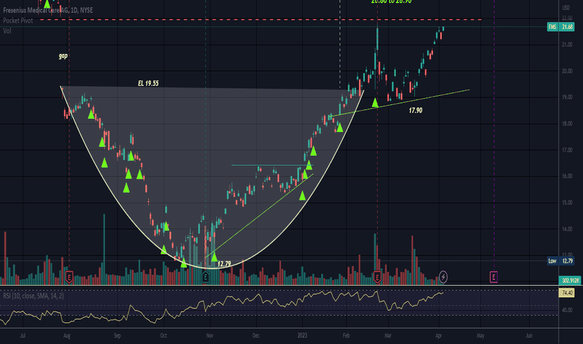The width and height of the screenshot is (583, 344).
Task: Click the red earnings E marker before March
Action: 377,277
